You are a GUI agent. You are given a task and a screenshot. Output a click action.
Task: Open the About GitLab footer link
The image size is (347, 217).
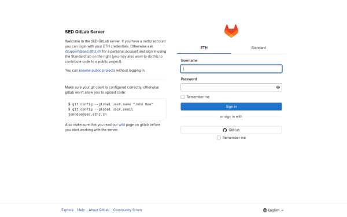[99, 210]
